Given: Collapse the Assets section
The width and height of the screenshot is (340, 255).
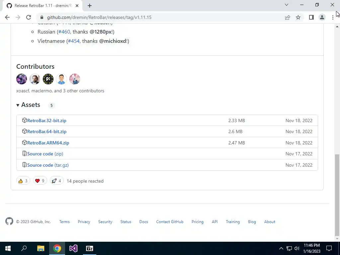Looking at the screenshot, I should pos(28,105).
